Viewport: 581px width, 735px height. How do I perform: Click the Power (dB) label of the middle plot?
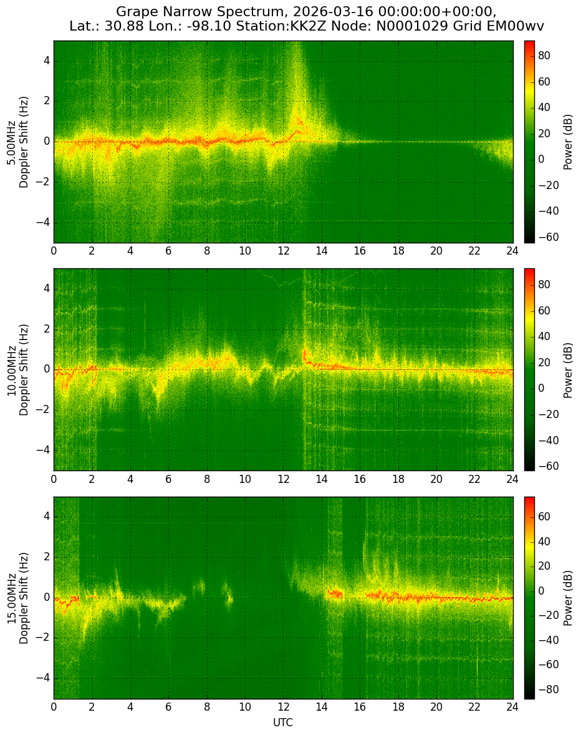(568, 371)
